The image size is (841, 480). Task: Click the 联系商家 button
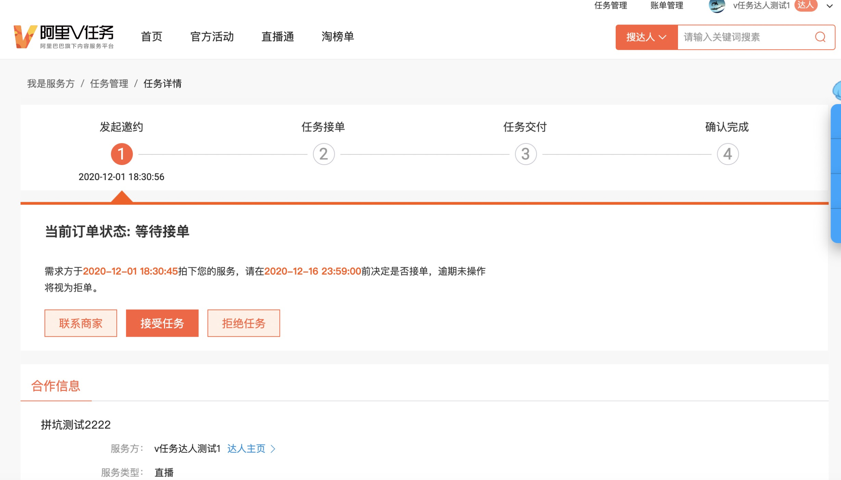81,323
